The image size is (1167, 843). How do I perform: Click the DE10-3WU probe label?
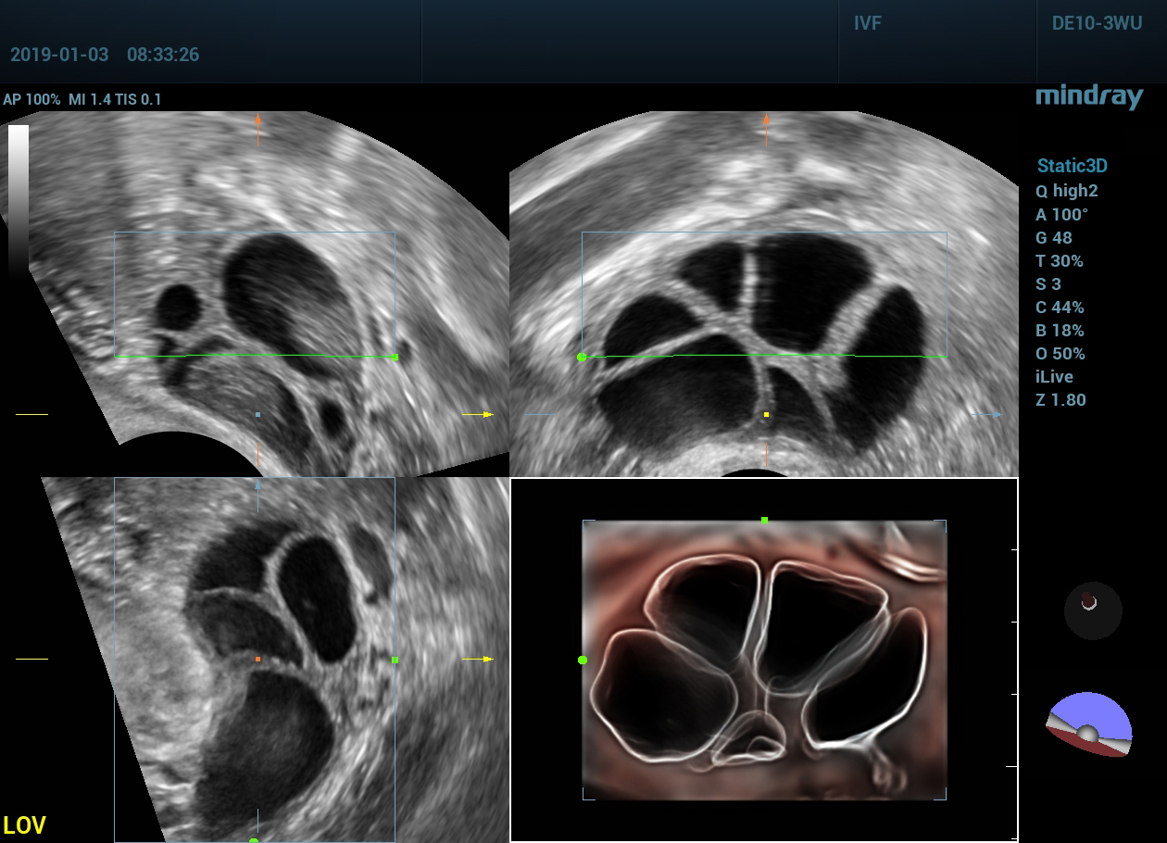(x=1097, y=23)
